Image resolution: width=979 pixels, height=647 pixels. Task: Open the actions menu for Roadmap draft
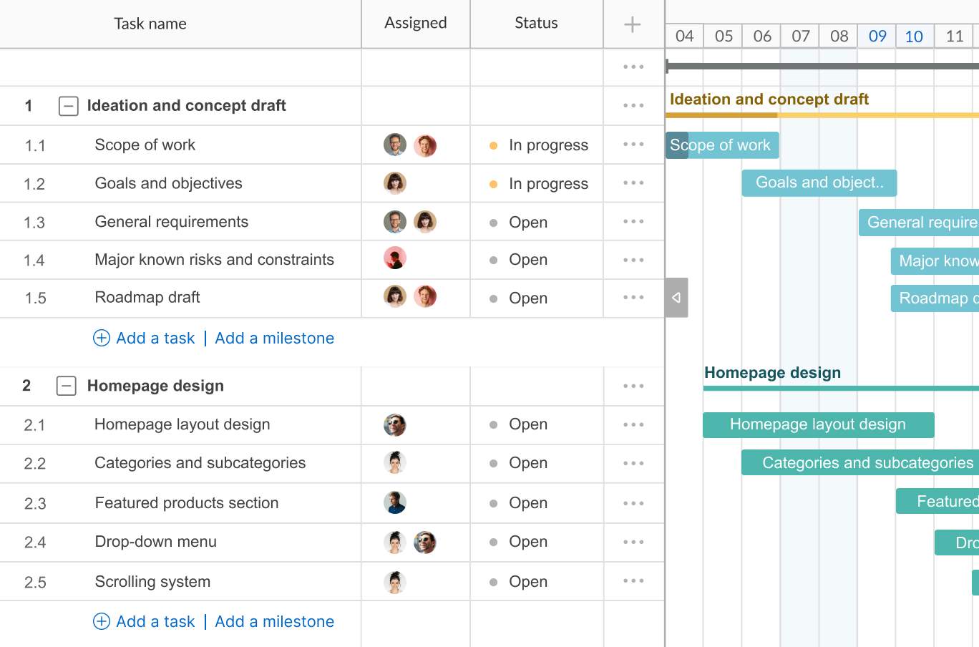633,298
